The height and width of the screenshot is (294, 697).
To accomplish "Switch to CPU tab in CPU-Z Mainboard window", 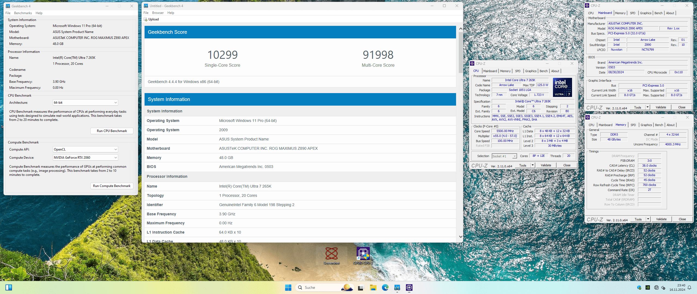I will click(x=591, y=13).
